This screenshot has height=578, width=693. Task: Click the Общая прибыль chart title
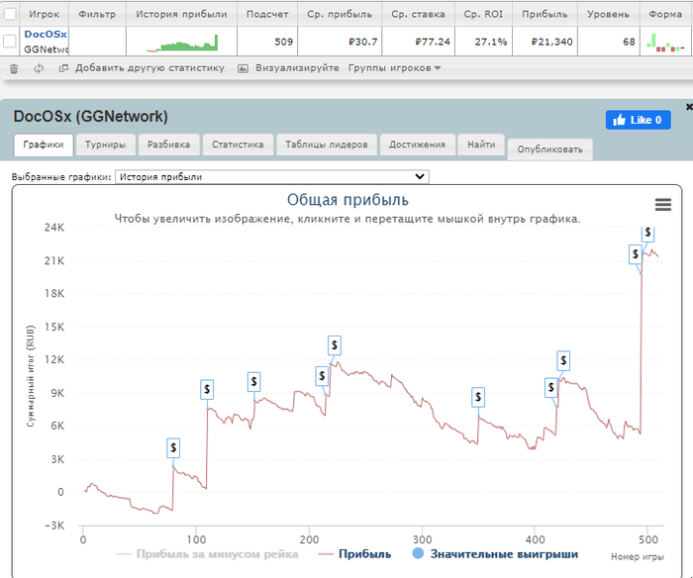click(x=347, y=200)
